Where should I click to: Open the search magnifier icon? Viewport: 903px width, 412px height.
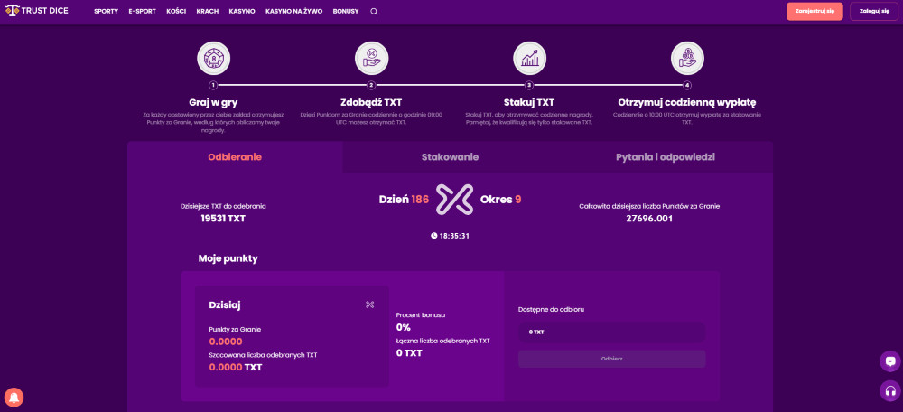(374, 12)
